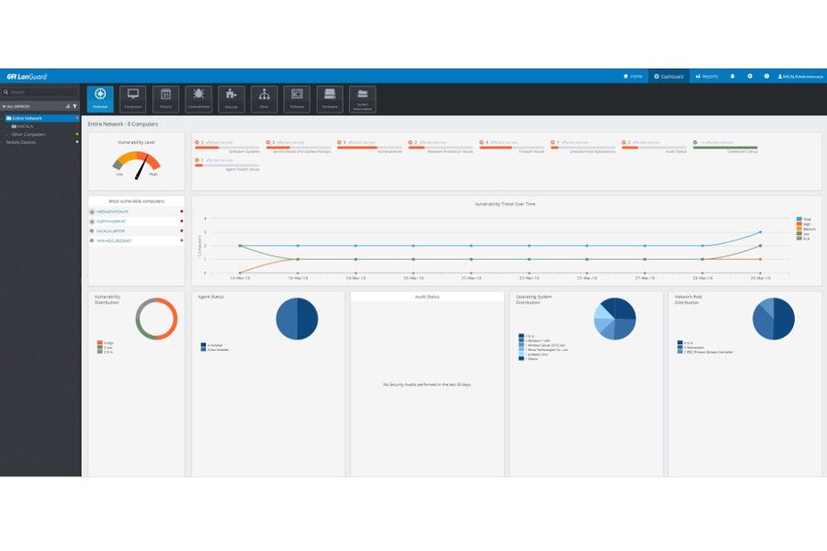Open the Vulnerabilities bug icon view

pos(198,99)
